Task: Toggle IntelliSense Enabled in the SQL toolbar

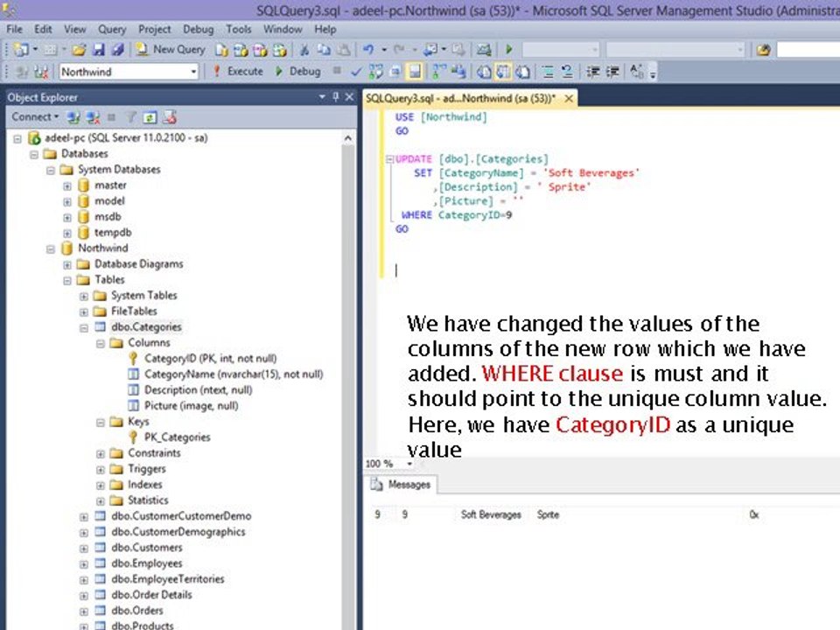Action: point(415,71)
